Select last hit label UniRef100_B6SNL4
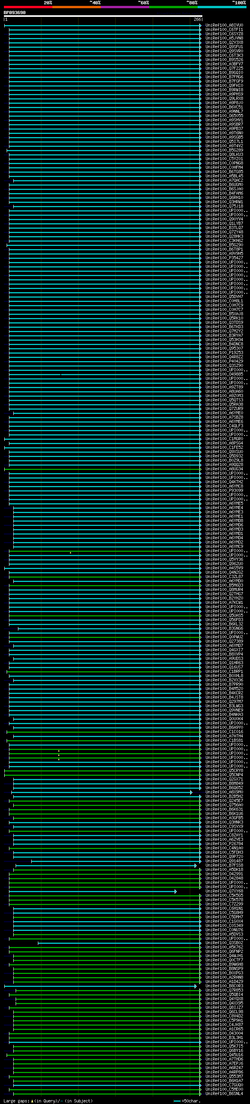 click(x=224, y=1094)
